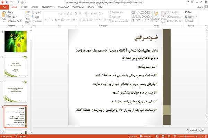Switch to the TRANSITIONS tab

(x=48, y=7)
